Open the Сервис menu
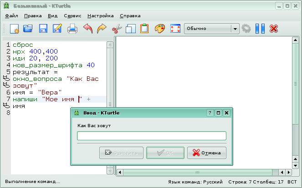 (x=72, y=15)
